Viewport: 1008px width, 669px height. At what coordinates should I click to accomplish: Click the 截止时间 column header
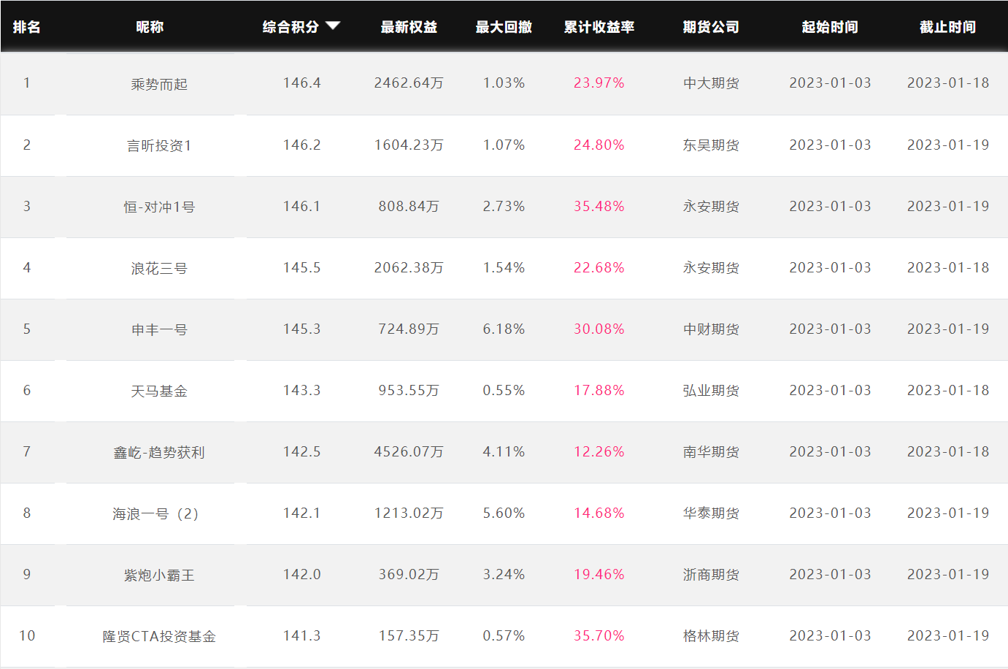tap(948, 27)
